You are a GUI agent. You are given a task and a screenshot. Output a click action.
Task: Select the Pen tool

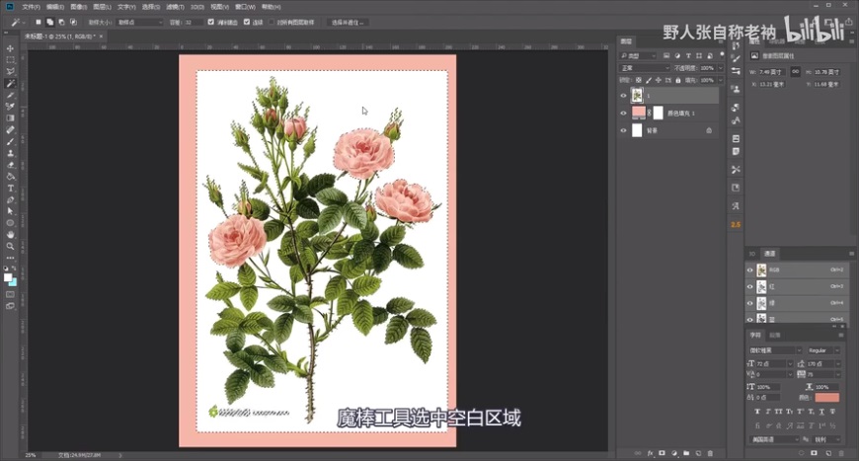(x=10, y=199)
